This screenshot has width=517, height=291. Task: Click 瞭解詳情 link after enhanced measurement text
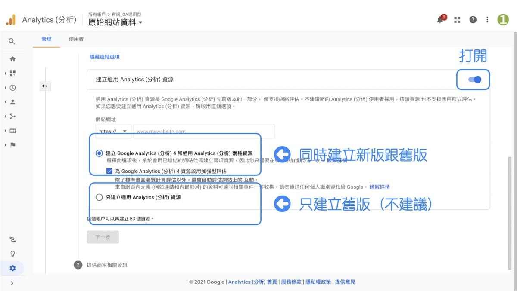380,187
